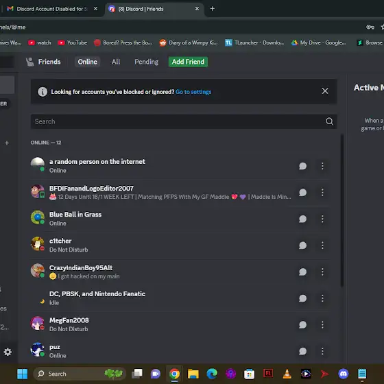Screen dimensions: 384x384
Task: Open the Diary of a Wimpy Ki... bookmark
Action: click(x=189, y=43)
